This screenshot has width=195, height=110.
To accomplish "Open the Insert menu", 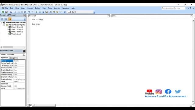I will (x=23, y=8).
